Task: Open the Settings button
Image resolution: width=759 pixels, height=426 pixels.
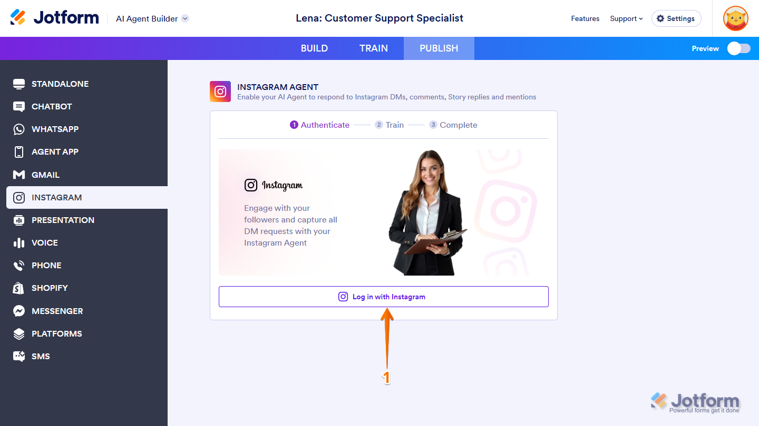Action: coord(676,18)
